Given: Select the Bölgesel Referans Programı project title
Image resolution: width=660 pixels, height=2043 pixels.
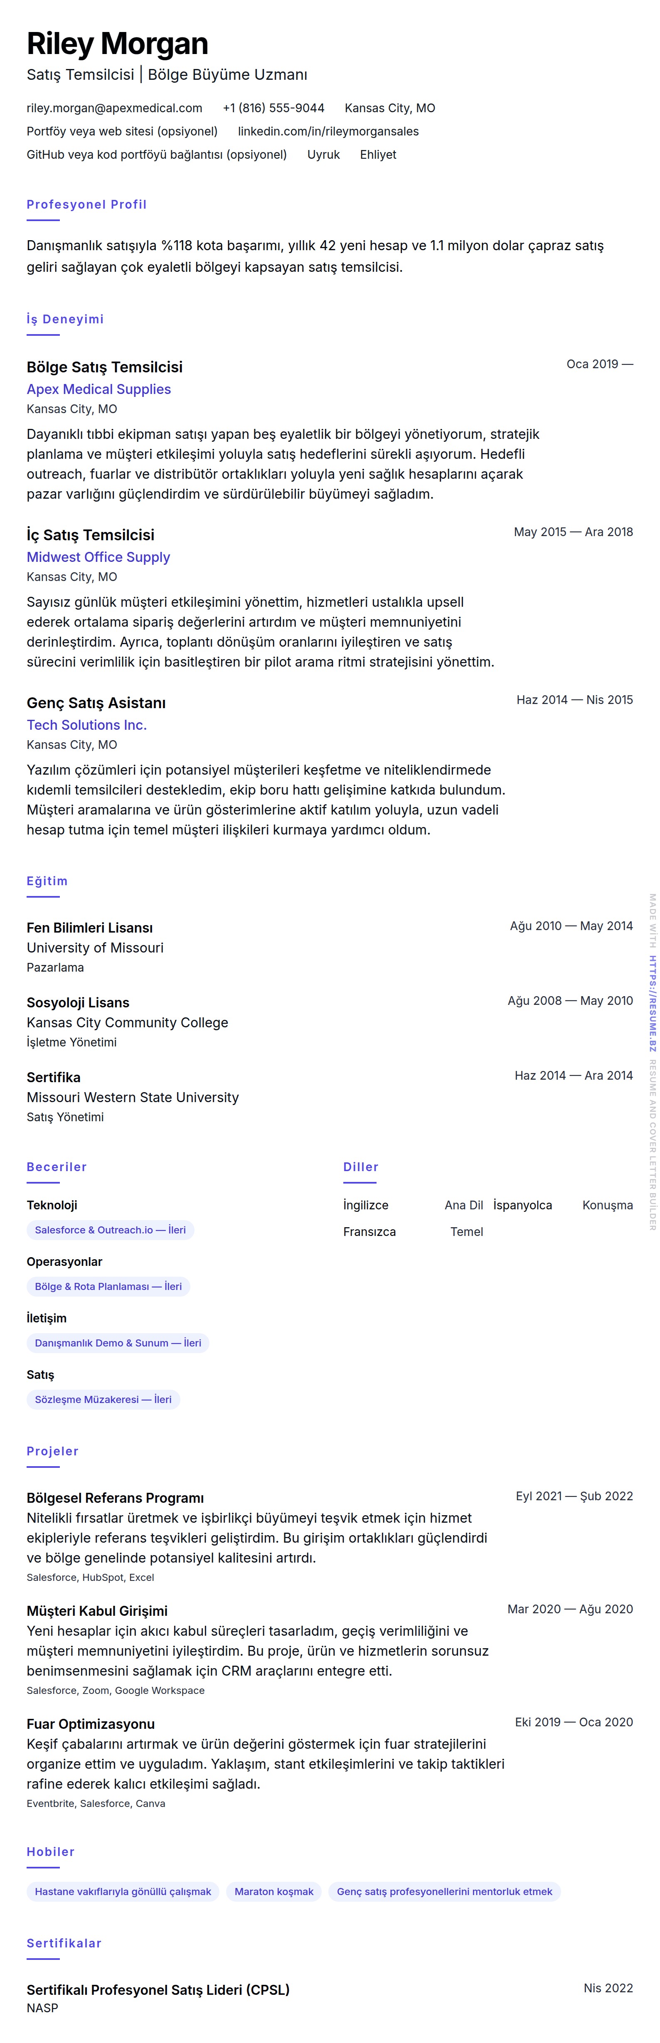Looking at the screenshot, I should (115, 1498).
